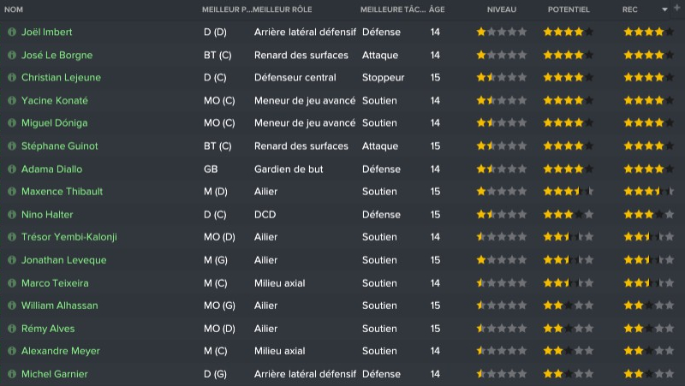Viewport: 685px width, 386px height.
Task: Open the info icon for Marco Teixeira
Action: 11,282
